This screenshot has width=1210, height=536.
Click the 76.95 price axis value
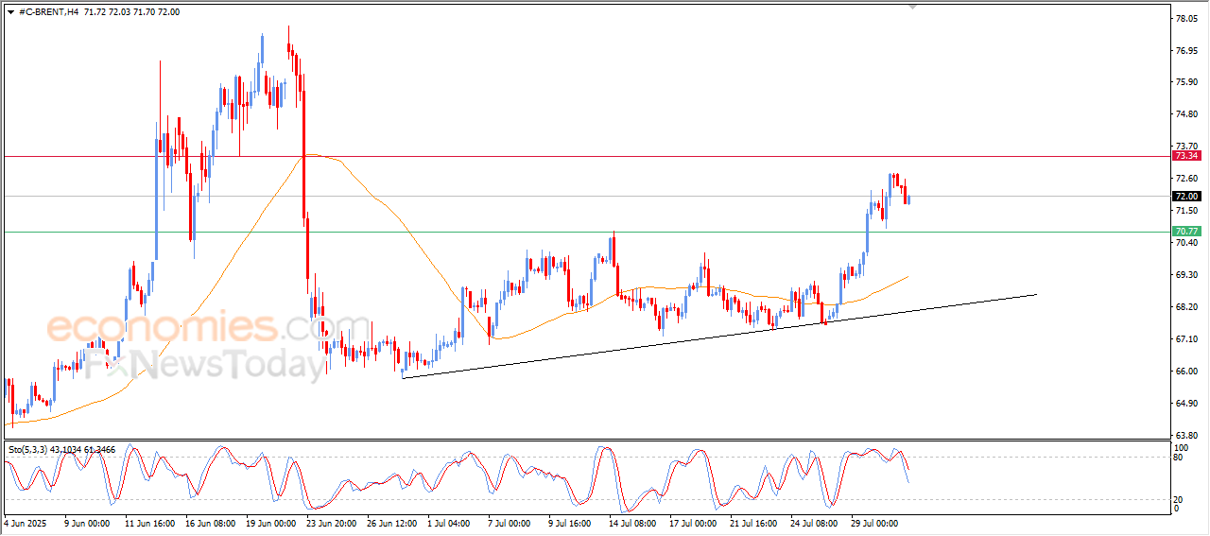[x=1185, y=50]
